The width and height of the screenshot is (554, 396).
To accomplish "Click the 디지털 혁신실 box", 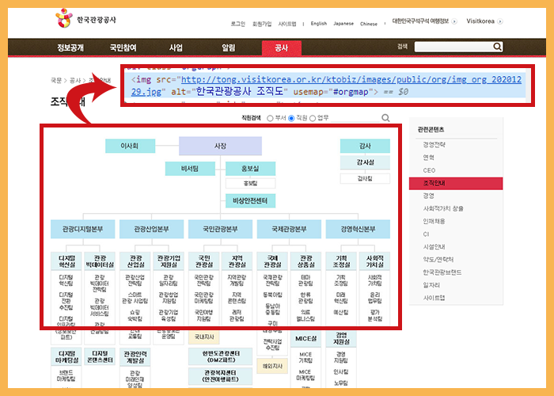I will (66, 261).
